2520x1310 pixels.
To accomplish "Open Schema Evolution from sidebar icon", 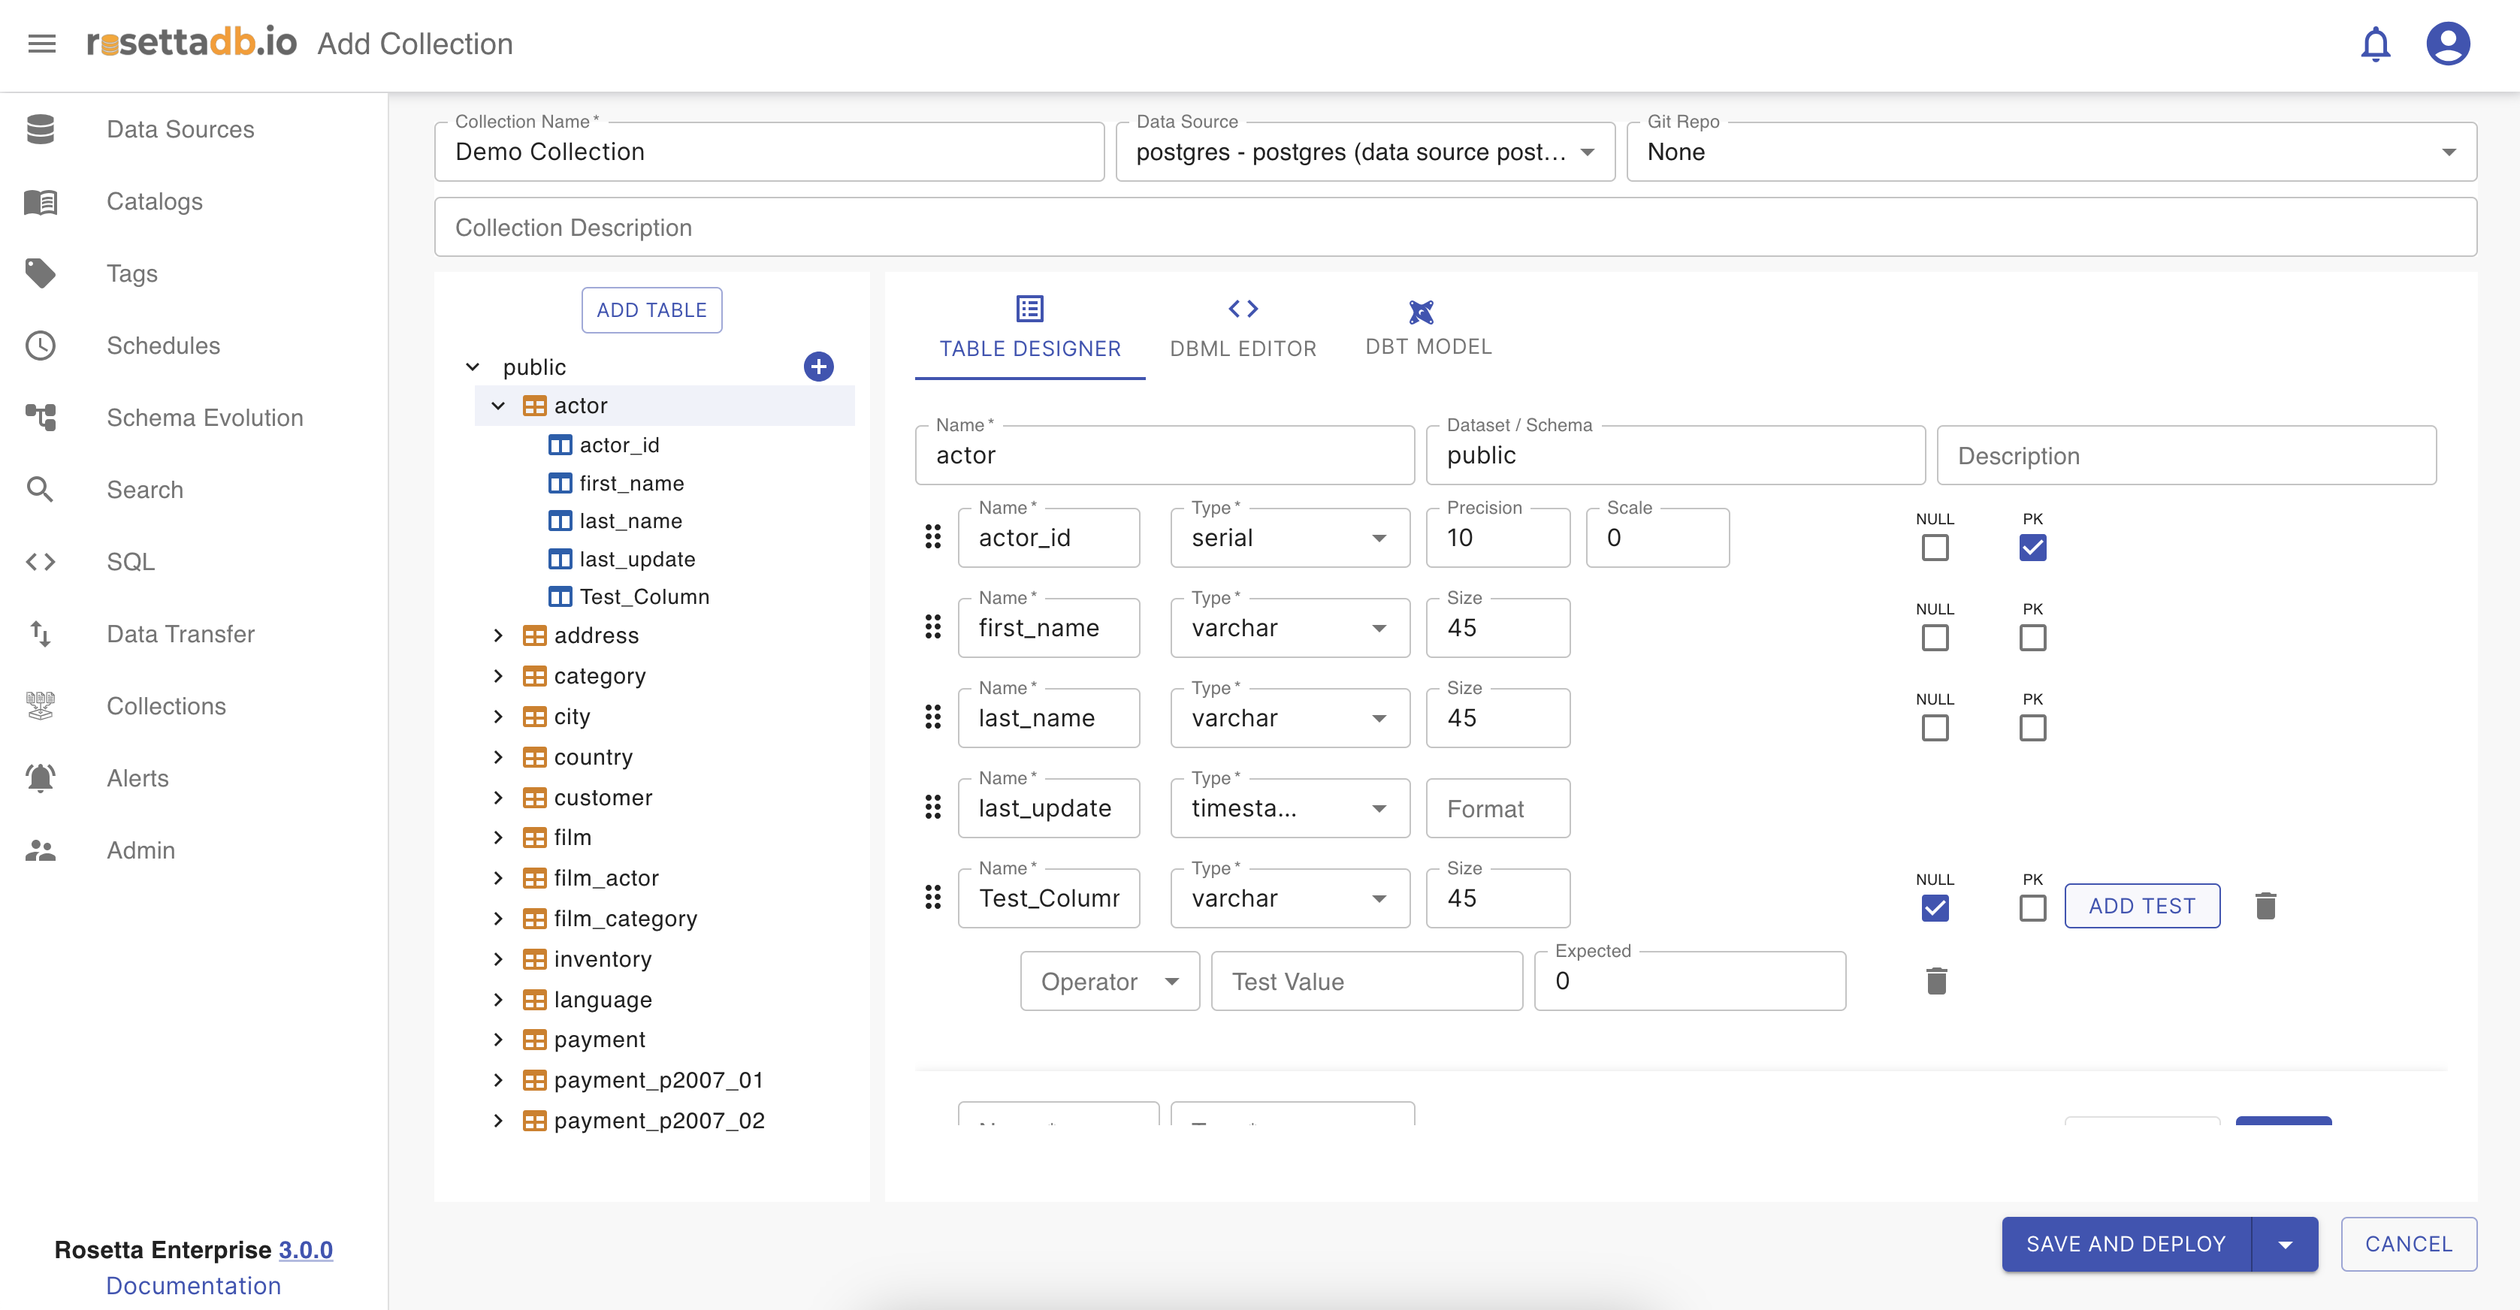I will click(x=40, y=418).
